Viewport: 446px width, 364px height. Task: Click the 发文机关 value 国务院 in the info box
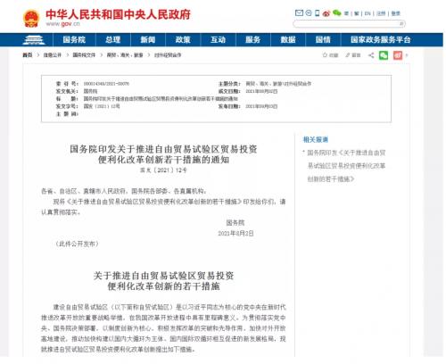click(x=90, y=91)
